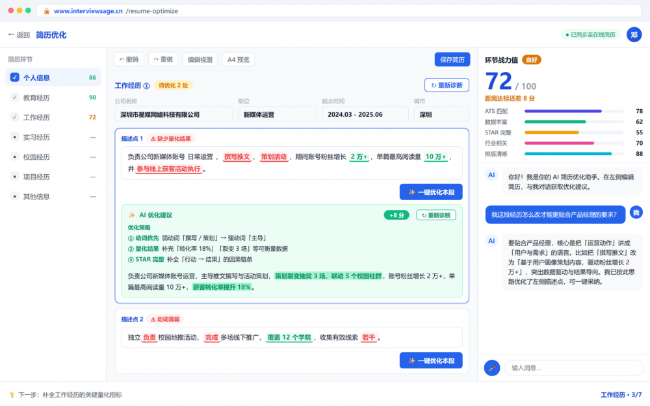Click the 工作经历 · 3/7 step indicator

coord(621,395)
